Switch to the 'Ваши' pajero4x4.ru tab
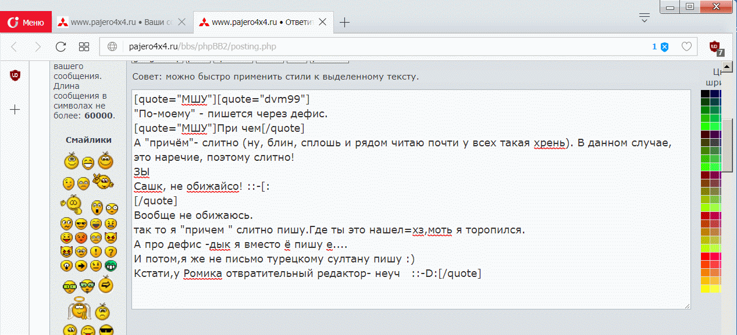 pyautogui.click(x=121, y=23)
